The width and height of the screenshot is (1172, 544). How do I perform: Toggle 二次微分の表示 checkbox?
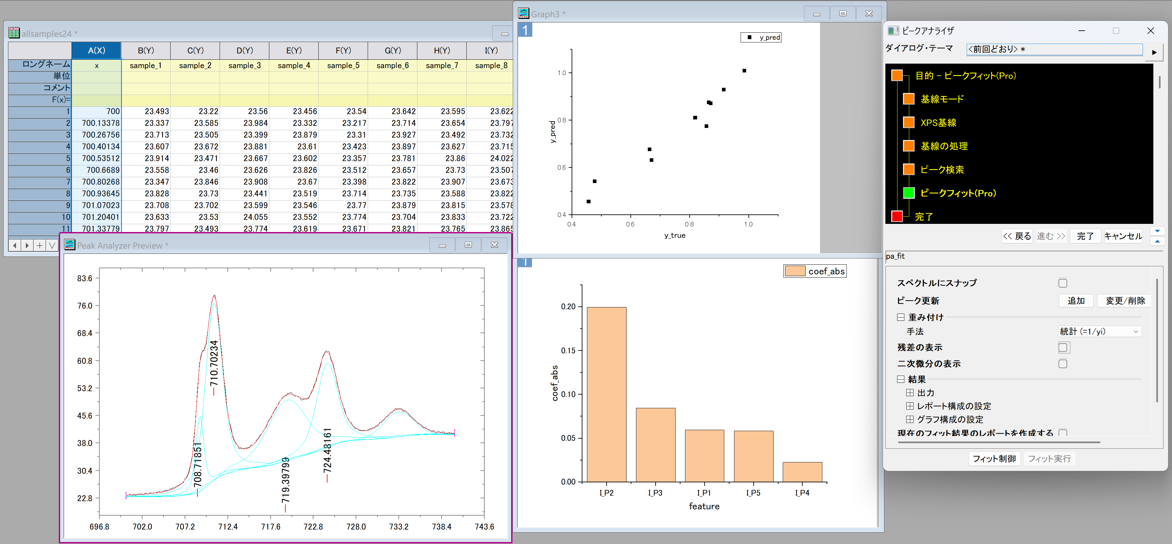coord(1063,364)
